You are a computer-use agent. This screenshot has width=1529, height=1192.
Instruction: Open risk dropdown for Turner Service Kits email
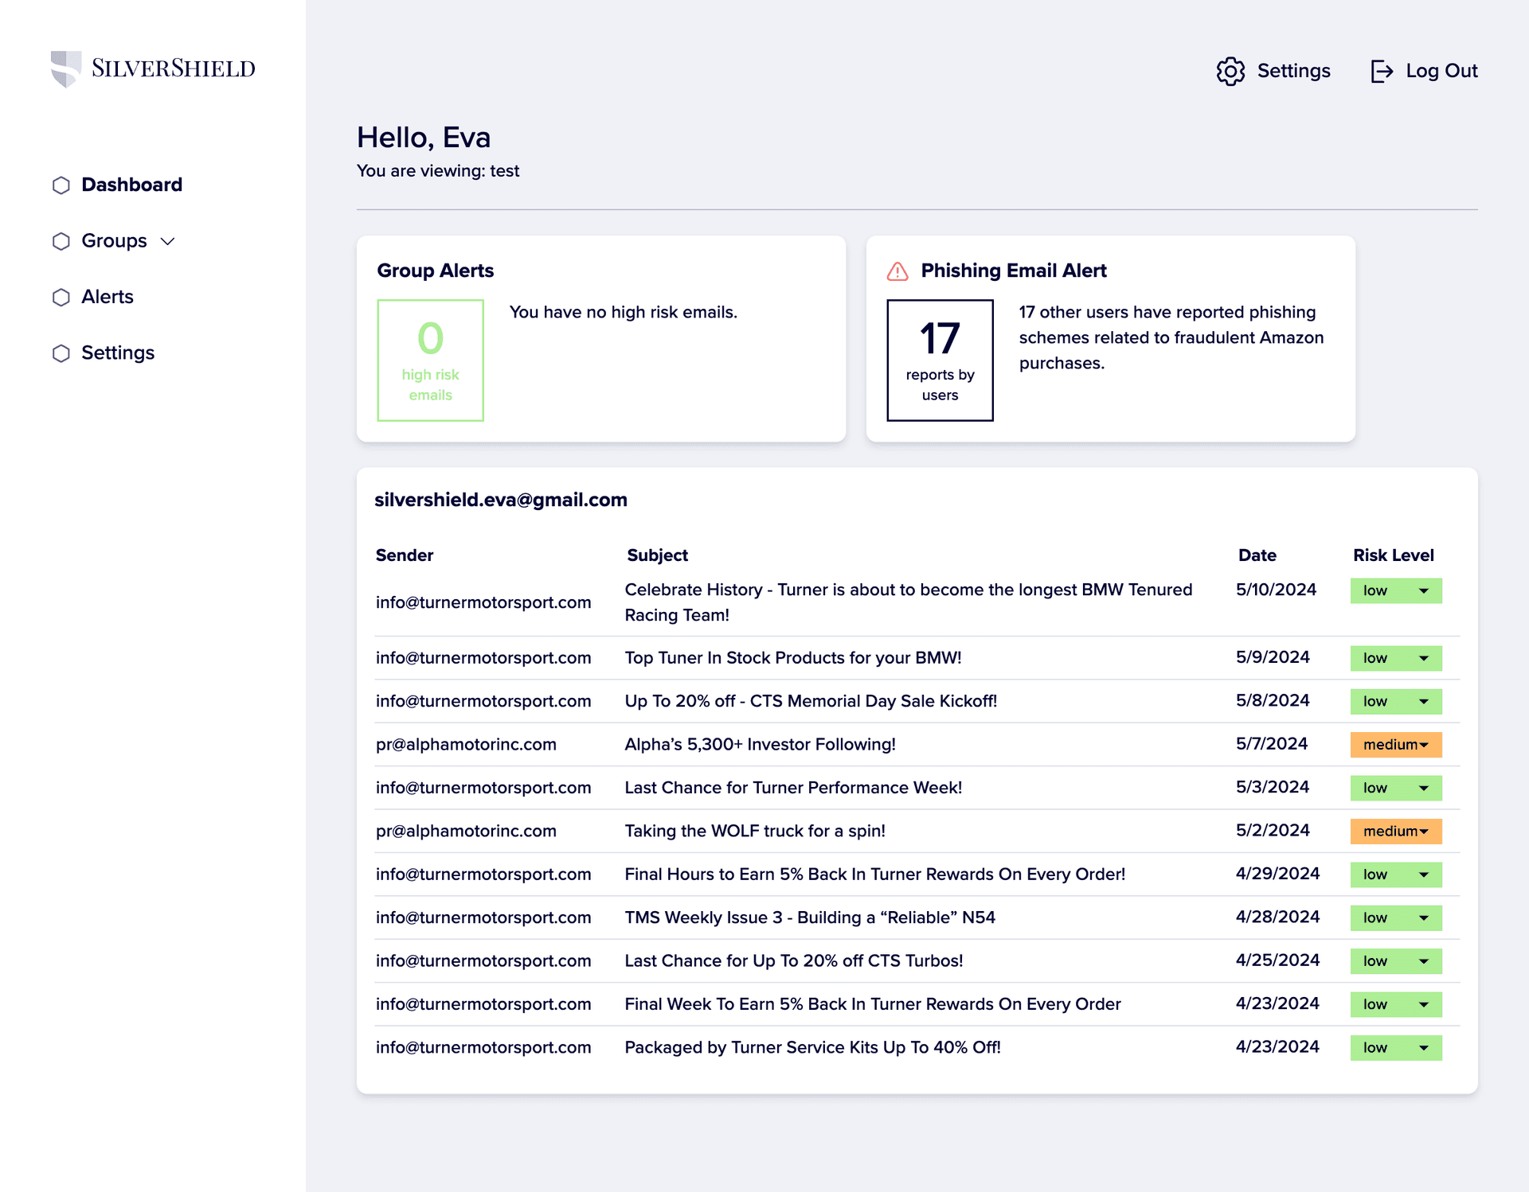click(x=1396, y=1048)
